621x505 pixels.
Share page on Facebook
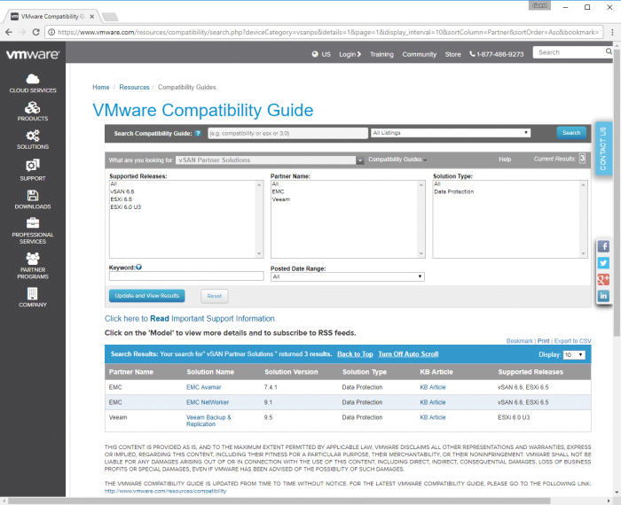[603, 247]
